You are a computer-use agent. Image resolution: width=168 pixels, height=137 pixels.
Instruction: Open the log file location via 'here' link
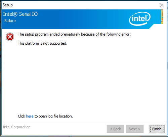[30, 116]
